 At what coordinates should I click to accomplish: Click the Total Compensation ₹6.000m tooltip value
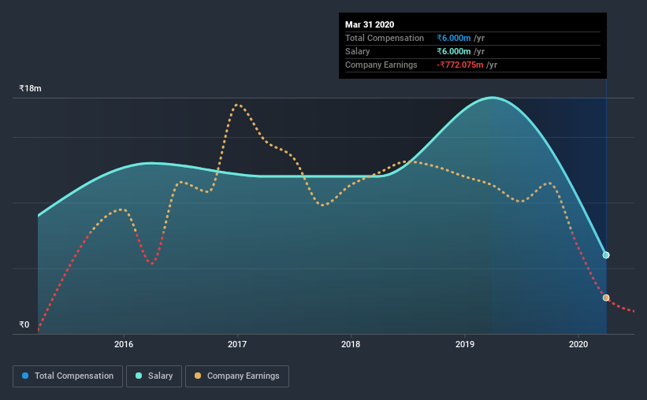[x=453, y=38]
